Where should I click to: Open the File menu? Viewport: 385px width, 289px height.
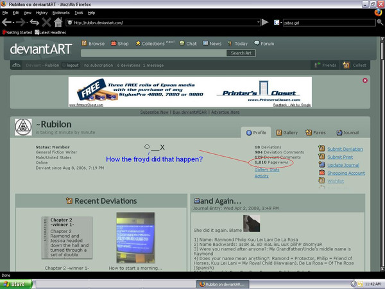pos(5,13)
